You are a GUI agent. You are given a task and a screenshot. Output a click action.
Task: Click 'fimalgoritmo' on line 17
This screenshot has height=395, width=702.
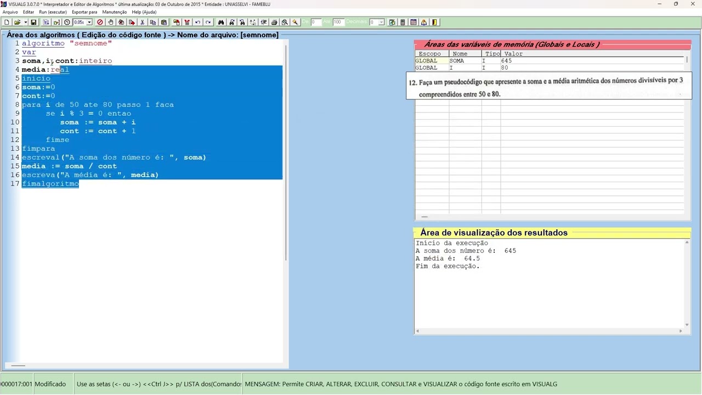[x=50, y=184]
